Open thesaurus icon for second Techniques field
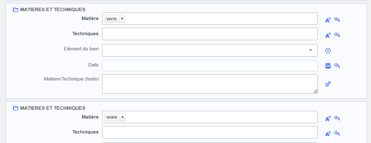This screenshot has height=143, width=371. tap(328, 134)
